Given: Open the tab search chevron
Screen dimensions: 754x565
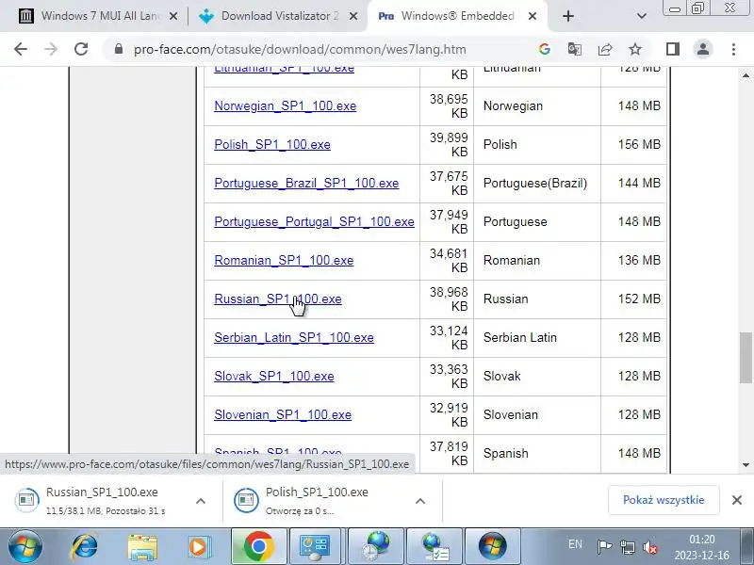Looking at the screenshot, I should coord(642,16).
